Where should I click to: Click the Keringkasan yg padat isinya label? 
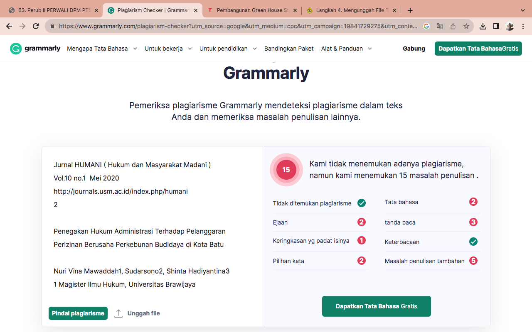(311, 241)
